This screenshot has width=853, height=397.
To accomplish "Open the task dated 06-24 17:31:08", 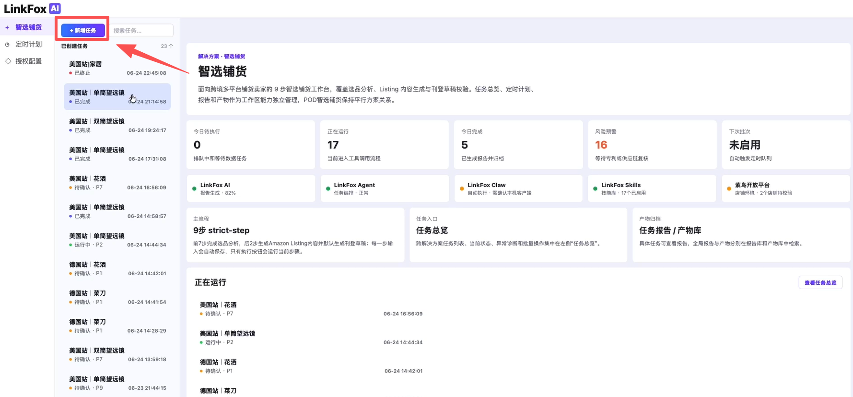I will (x=117, y=154).
